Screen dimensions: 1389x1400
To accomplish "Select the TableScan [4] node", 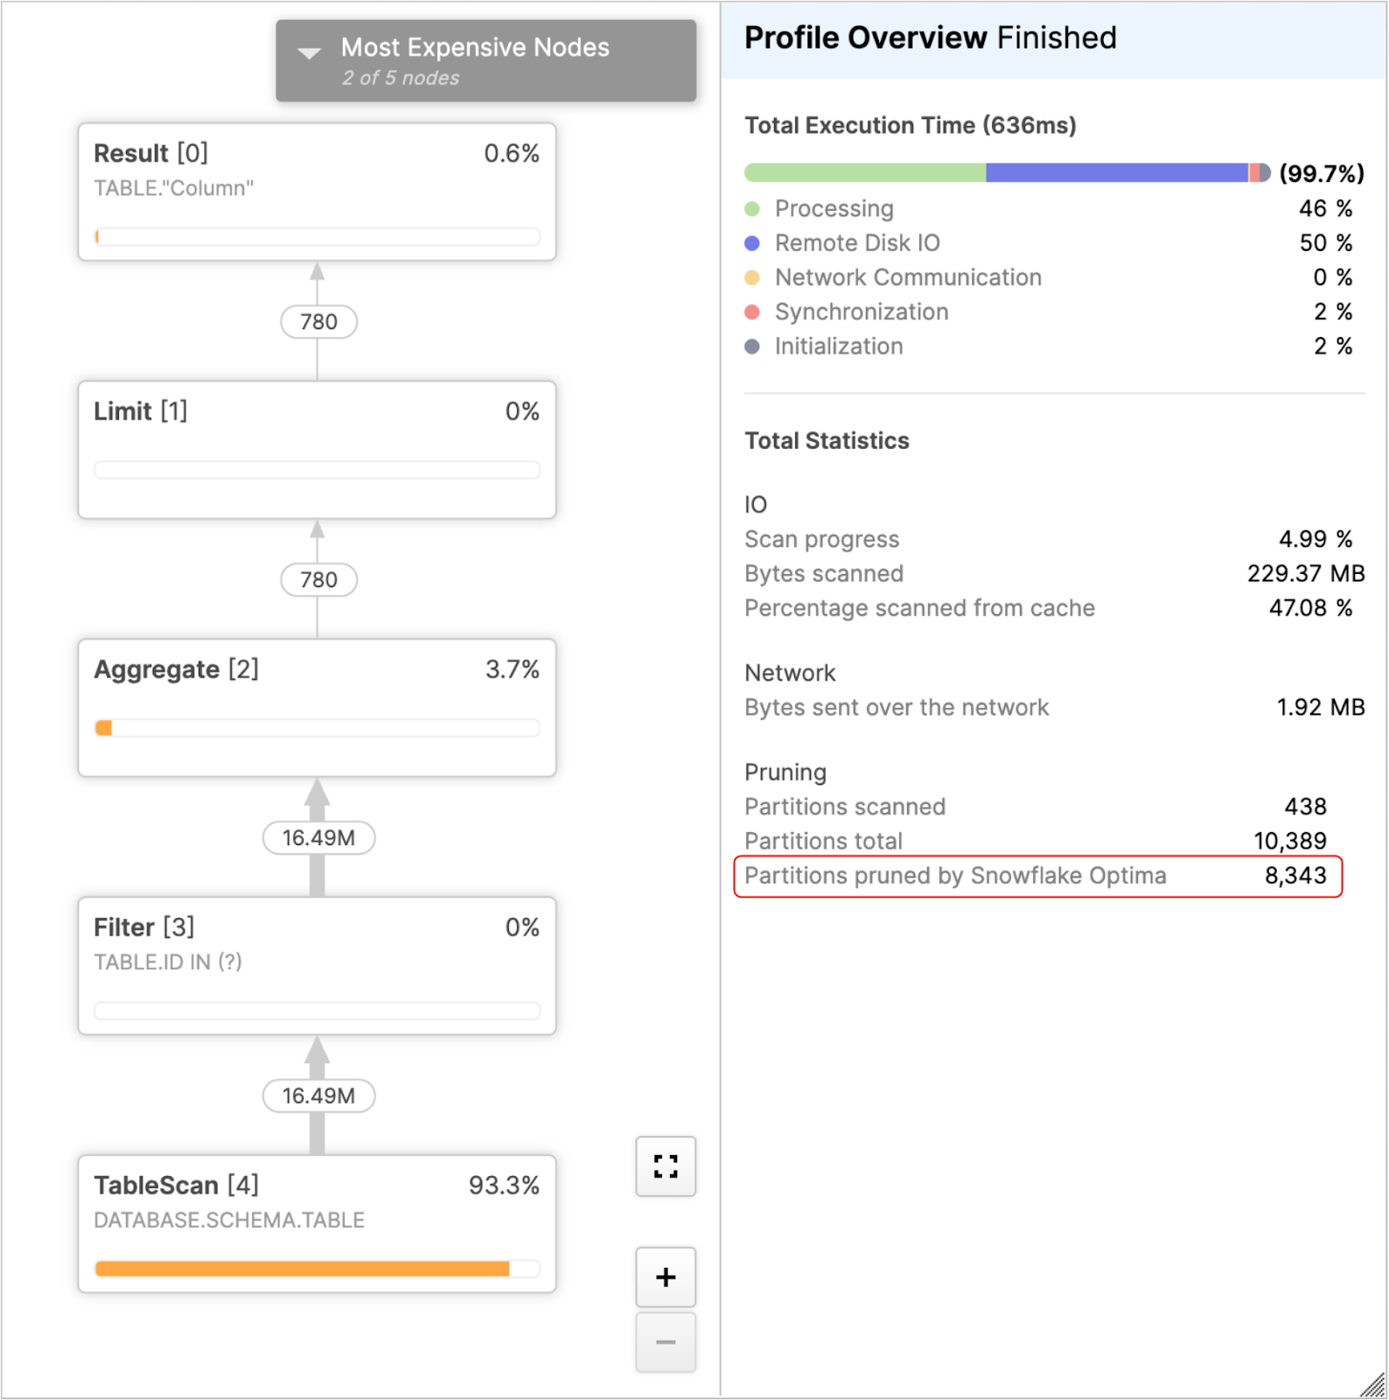I will (317, 1223).
